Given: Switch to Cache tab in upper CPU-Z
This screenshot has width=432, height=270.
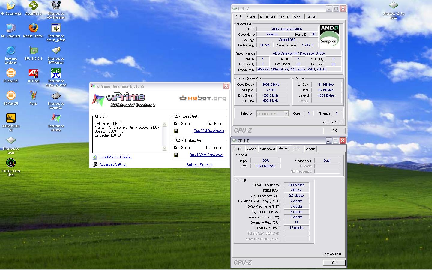Looking at the screenshot, I should click(252, 17).
